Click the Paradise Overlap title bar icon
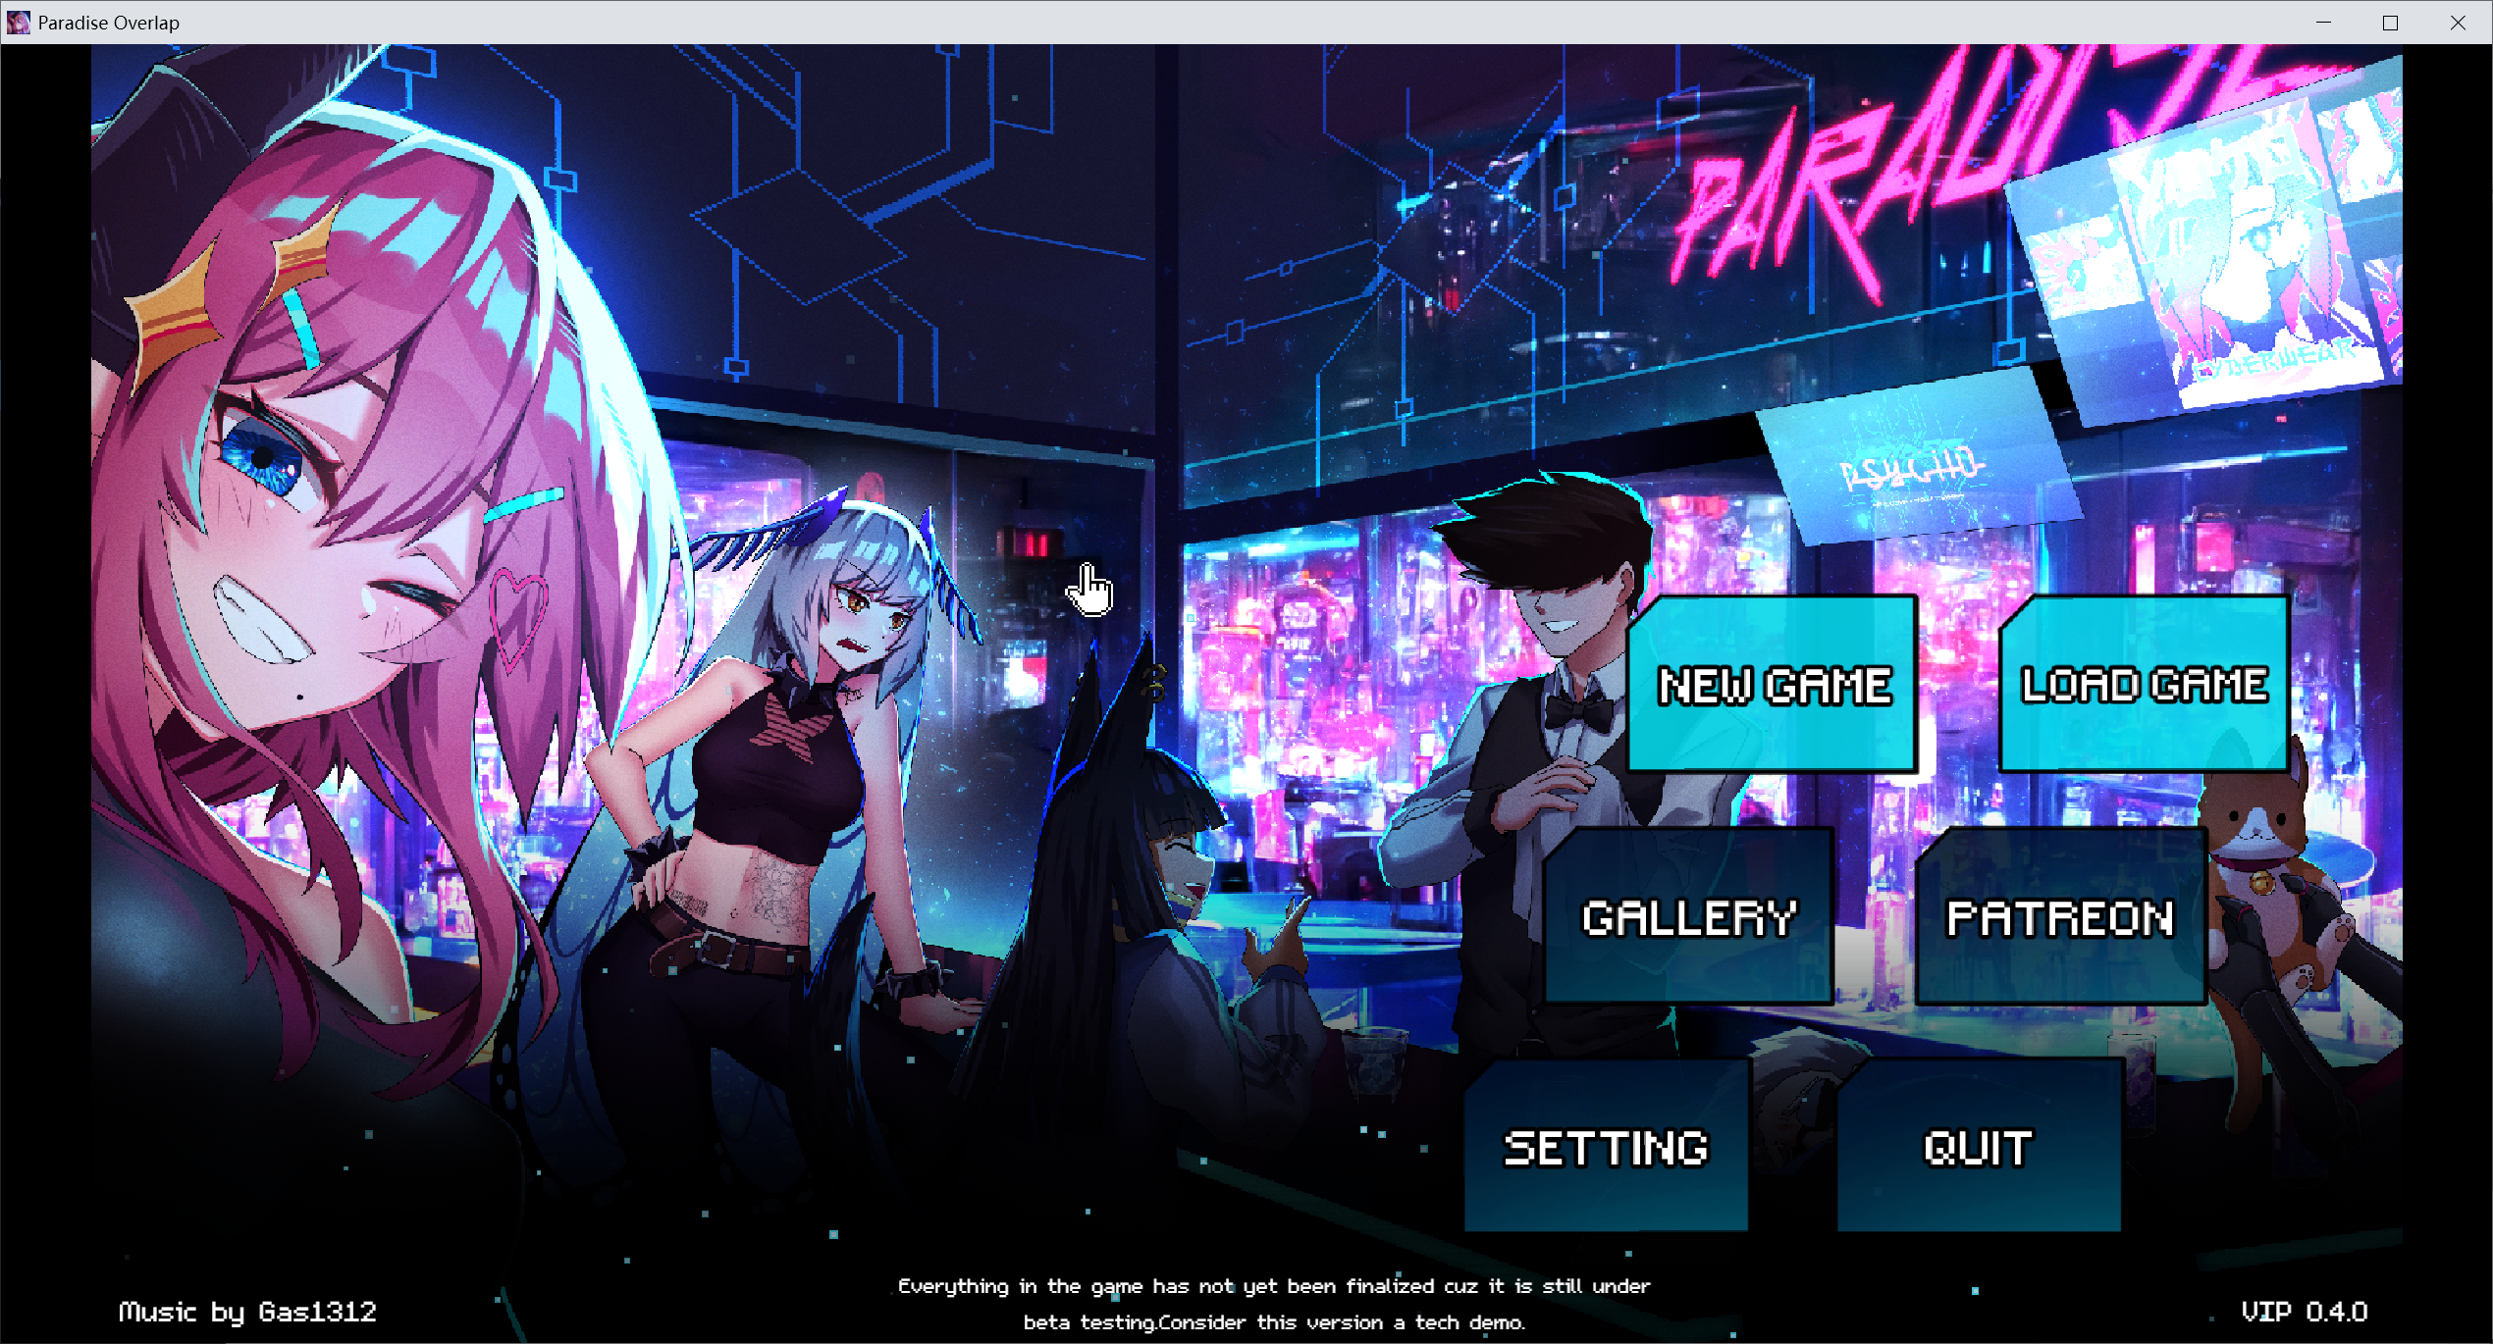This screenshot has height=1344, width=2493. (x=19, y=23)
